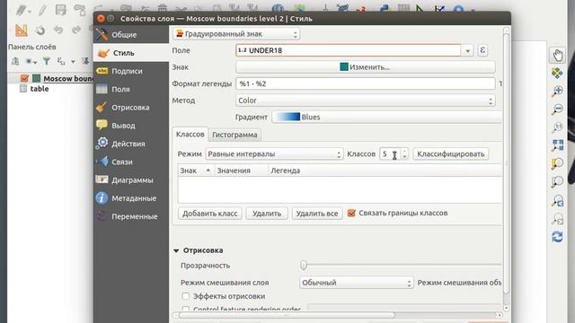Open the visibility presets dropdown in layers panel
Viewport: 575px width, 323px height.
click(31, 61)
